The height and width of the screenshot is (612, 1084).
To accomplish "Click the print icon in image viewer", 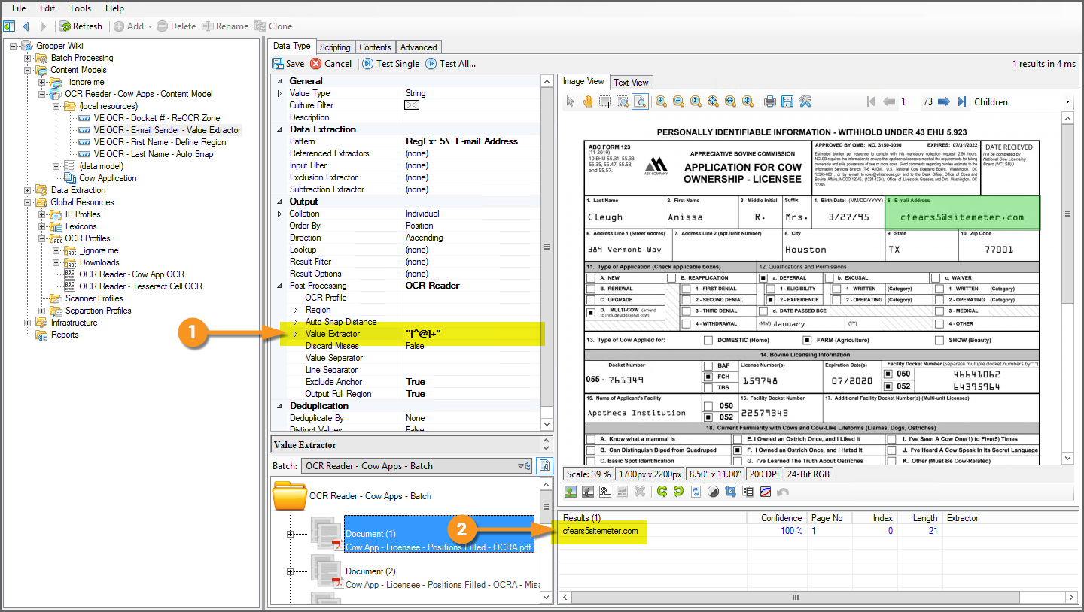I will 769,101.
